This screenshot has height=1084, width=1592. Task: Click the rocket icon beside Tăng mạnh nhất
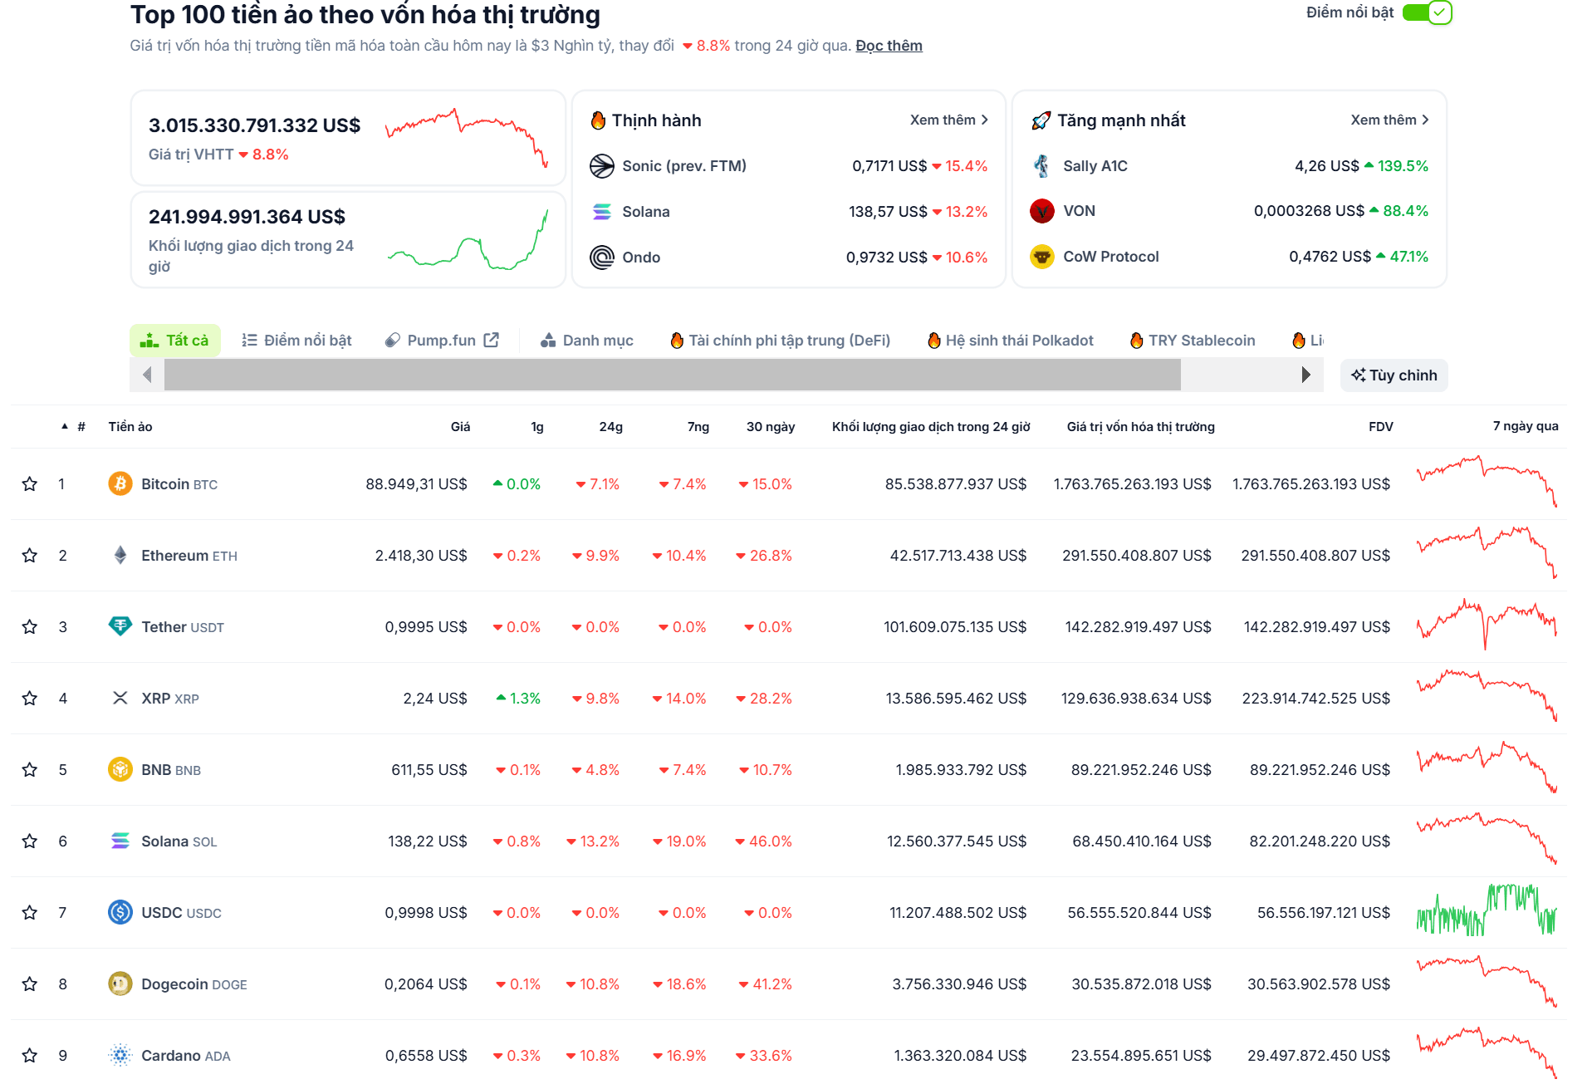click(1041, 120)
